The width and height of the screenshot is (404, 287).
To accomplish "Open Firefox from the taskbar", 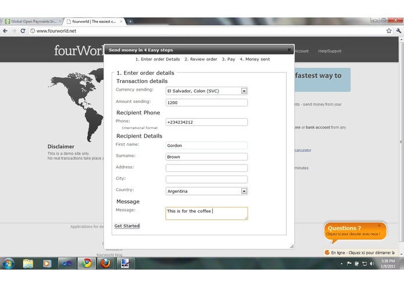I will pyautogui.click(x=105, y=264).
